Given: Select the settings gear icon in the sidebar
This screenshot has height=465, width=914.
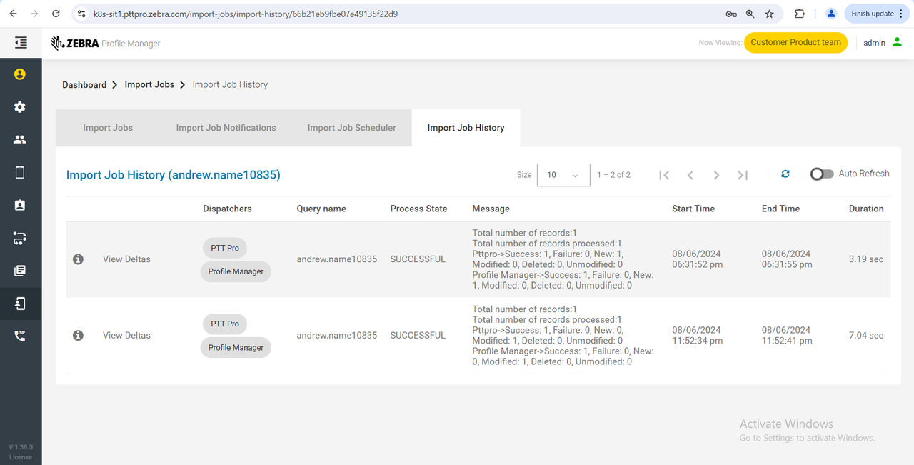Looking at the screenshot, I should point(19,106).
